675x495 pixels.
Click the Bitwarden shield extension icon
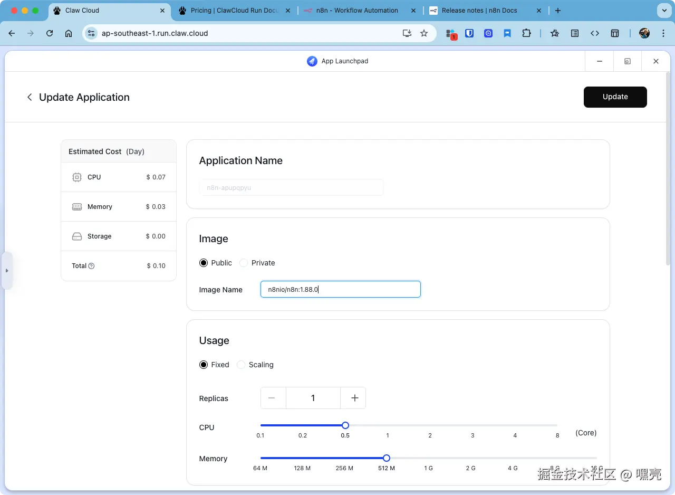470,33
